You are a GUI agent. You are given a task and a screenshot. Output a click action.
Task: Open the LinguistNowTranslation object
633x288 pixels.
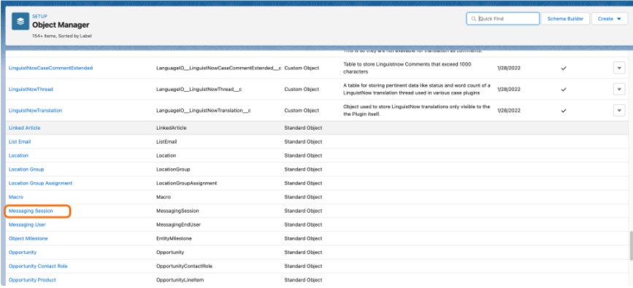click(x=35, y=110)
